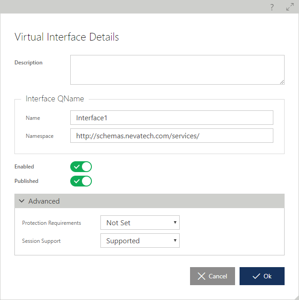Image resolution: width=299 pixels, height=300 pixels.
Task: Click the Name field containing Interface1
Action: coord(172,118)
